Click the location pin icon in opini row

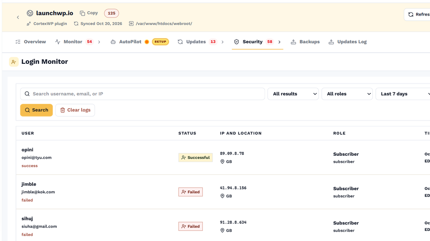223,162
